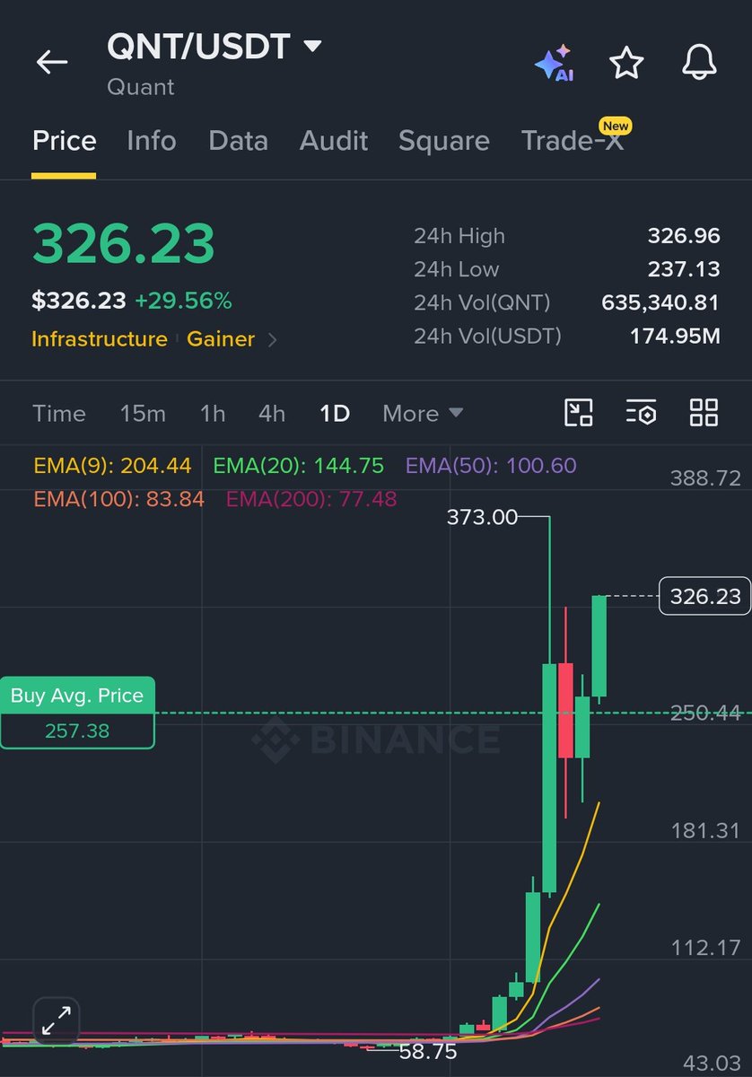Tap the EMA(20) indicator label
The image size is (752, 1077).
pyautogui.click(x=298, y=466)
